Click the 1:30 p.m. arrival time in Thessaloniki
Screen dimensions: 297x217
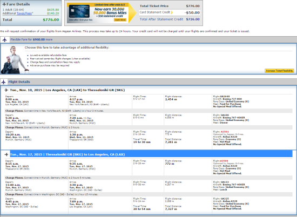click(76, 134)
